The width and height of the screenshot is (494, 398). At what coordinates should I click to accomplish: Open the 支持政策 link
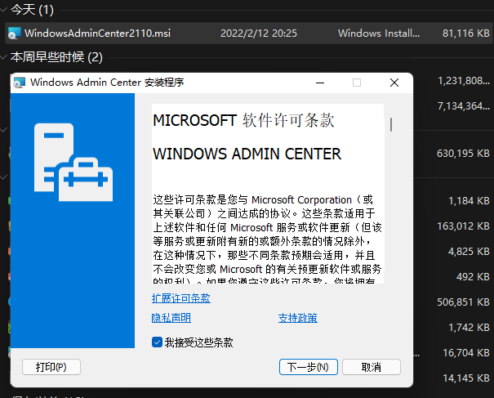pos(298,318)
